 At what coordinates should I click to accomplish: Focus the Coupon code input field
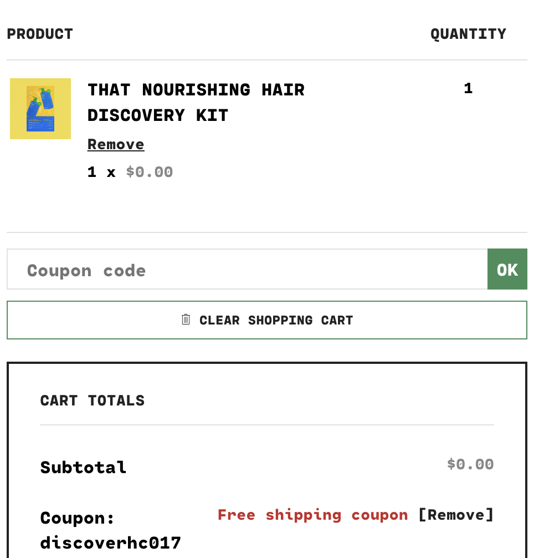pos(247,270)
